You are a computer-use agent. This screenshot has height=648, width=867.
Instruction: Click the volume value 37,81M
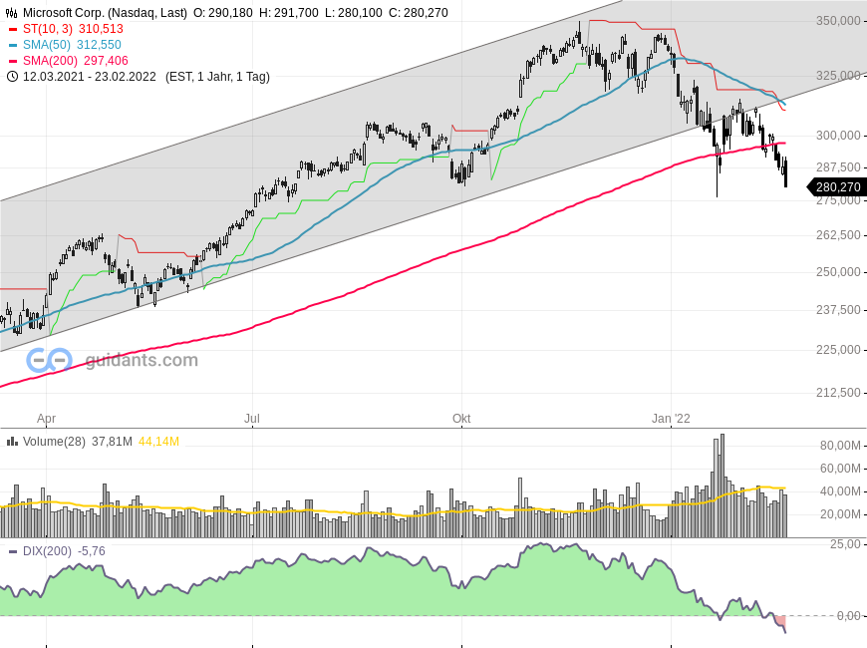[x=113, y=442]
